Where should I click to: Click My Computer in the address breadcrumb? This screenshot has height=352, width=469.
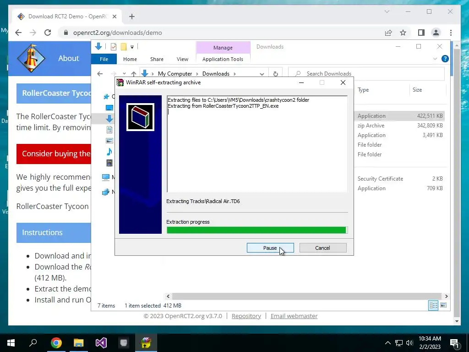[175, 74]
